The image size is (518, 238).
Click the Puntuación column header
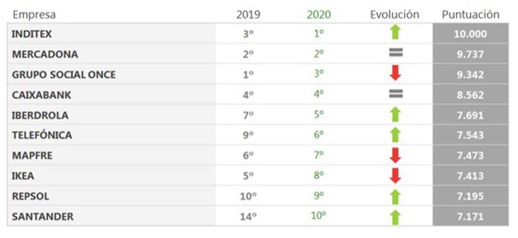click(471, 15)
